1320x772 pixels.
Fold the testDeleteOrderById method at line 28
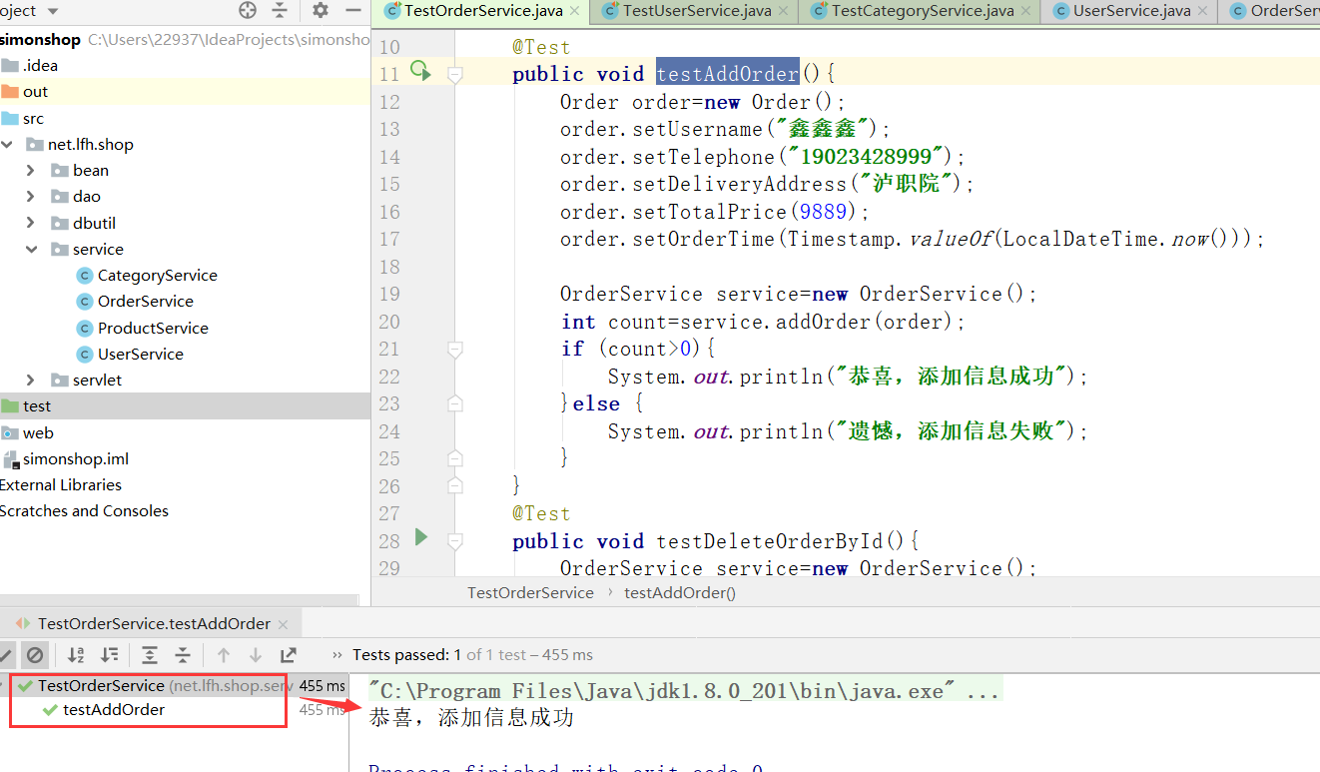(x=455, y=541)
